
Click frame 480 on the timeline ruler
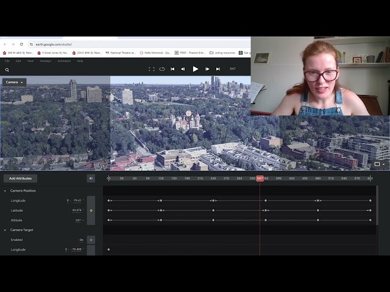pos(318,178)
